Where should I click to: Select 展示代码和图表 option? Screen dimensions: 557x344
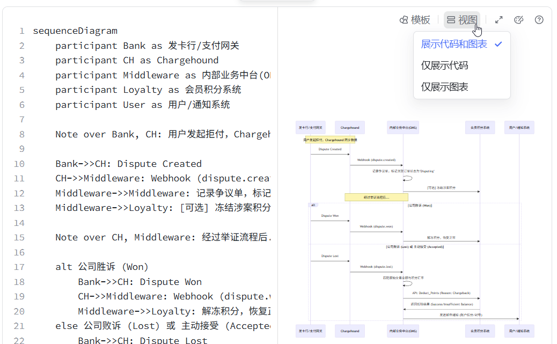(x=454, y=44)
